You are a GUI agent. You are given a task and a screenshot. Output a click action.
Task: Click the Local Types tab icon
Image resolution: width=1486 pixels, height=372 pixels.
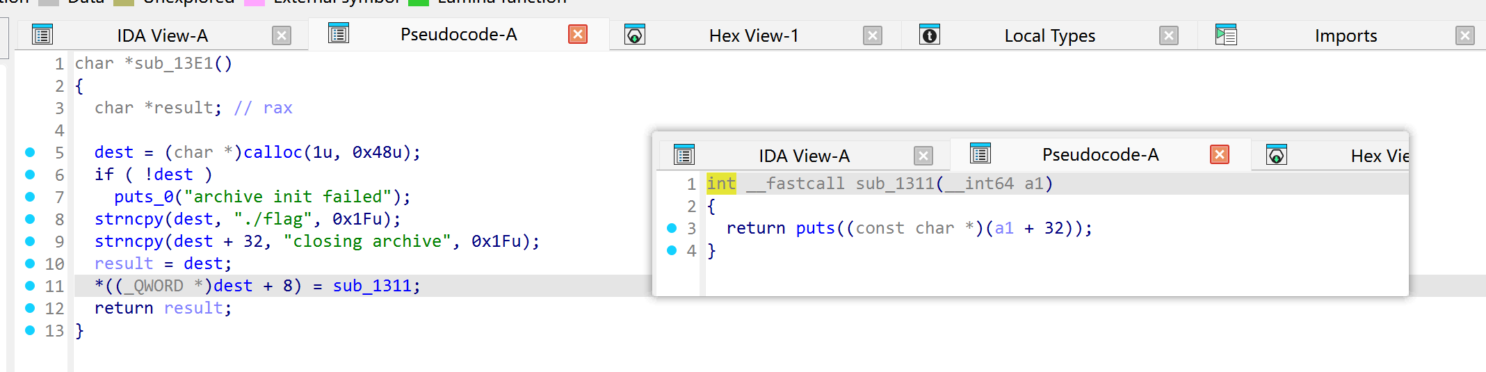[x=930, y=35]
